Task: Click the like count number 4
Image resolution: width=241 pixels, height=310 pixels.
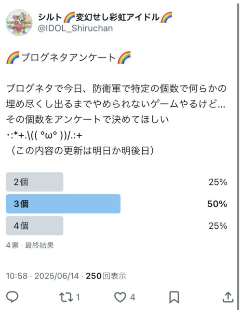Action: [133, 297]
